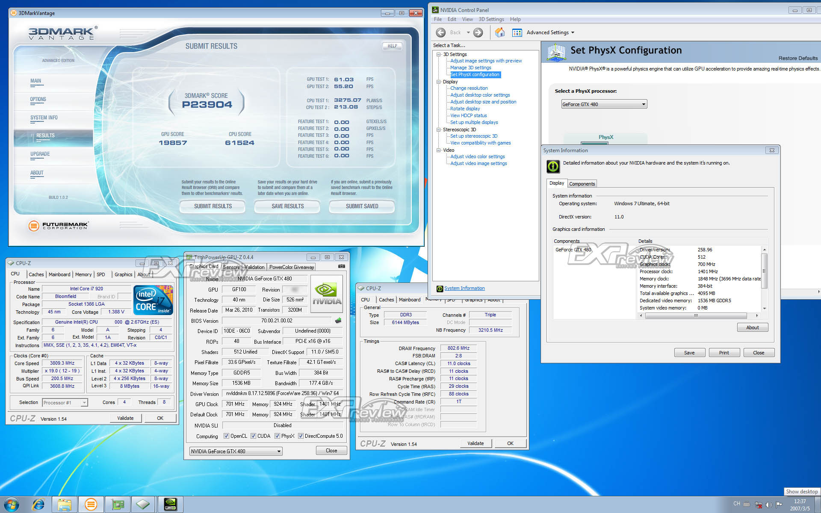Viewport: 821px width, 513px height.
Task: Select GeForce GTX 480 in Components list
Action: (x=573, y=250)
